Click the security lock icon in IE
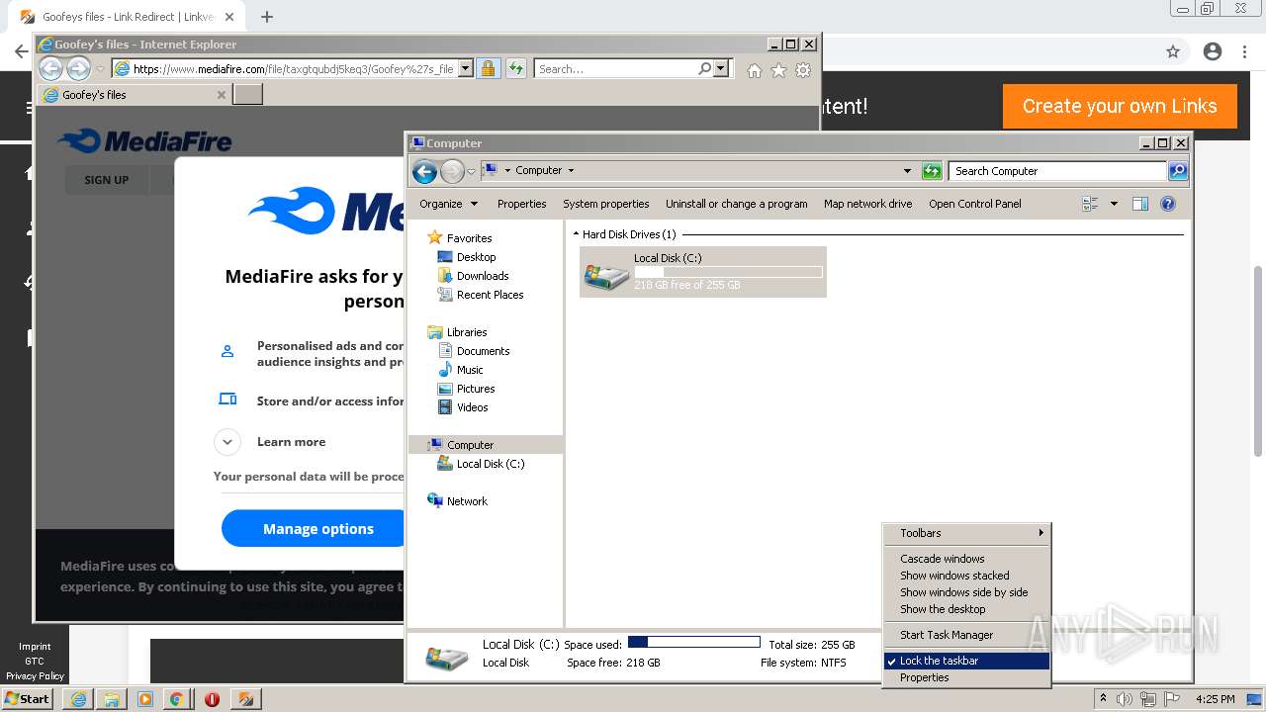 pos(488,68)
